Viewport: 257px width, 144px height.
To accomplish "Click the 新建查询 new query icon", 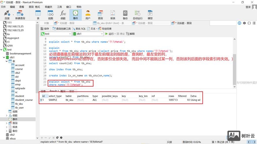I will tap(20, 15).
